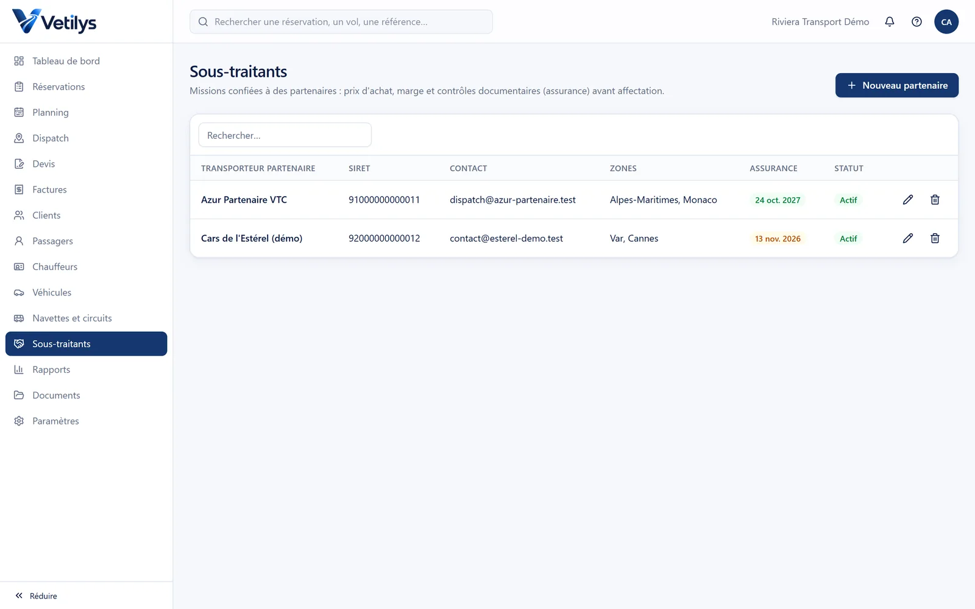Click the Nouveau partenaire button
The height and width of the screenshot is (609, 975).
(x=896, y=85)
